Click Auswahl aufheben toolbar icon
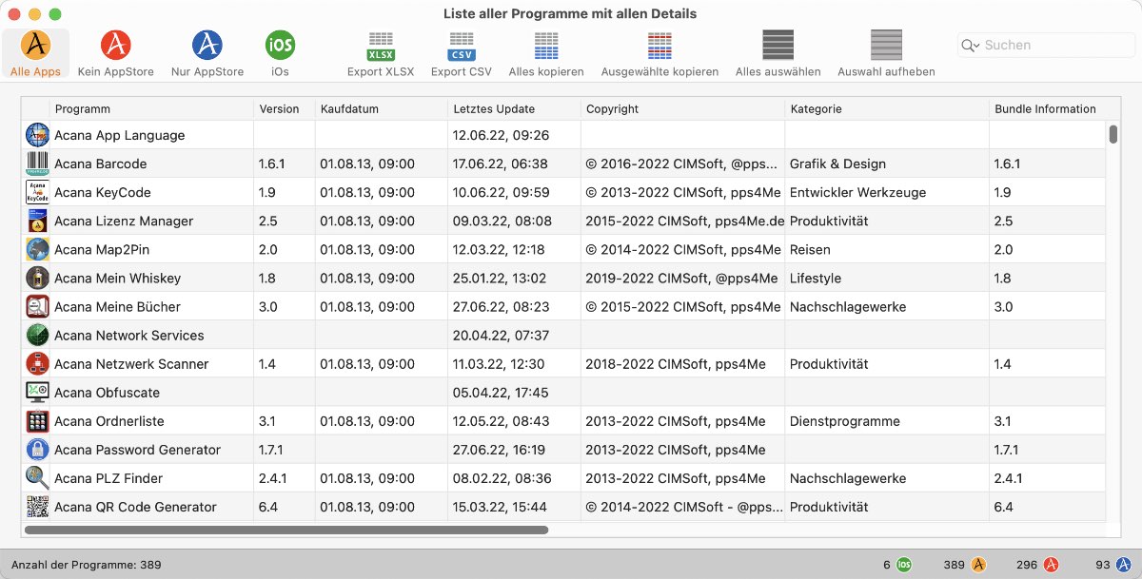The width and height of the screenshot is (1142, 579). click(x=886, y=45)
